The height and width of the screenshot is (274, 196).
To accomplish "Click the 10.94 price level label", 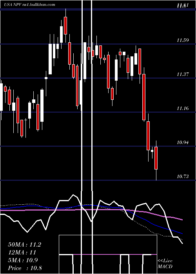I will 183,142.
